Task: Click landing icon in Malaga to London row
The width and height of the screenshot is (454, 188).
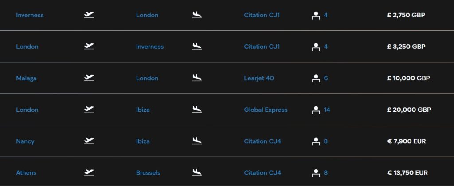Action: click(x=197, y=78)
